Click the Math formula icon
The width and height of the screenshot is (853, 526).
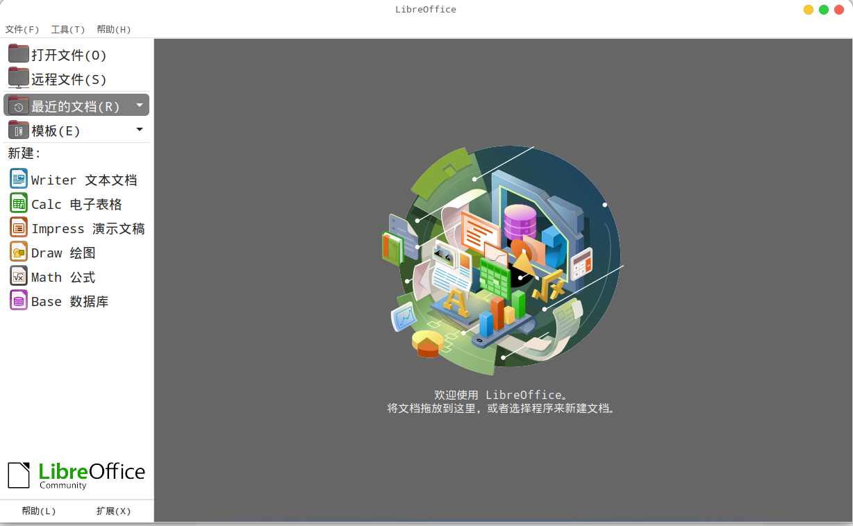(19, 276)
